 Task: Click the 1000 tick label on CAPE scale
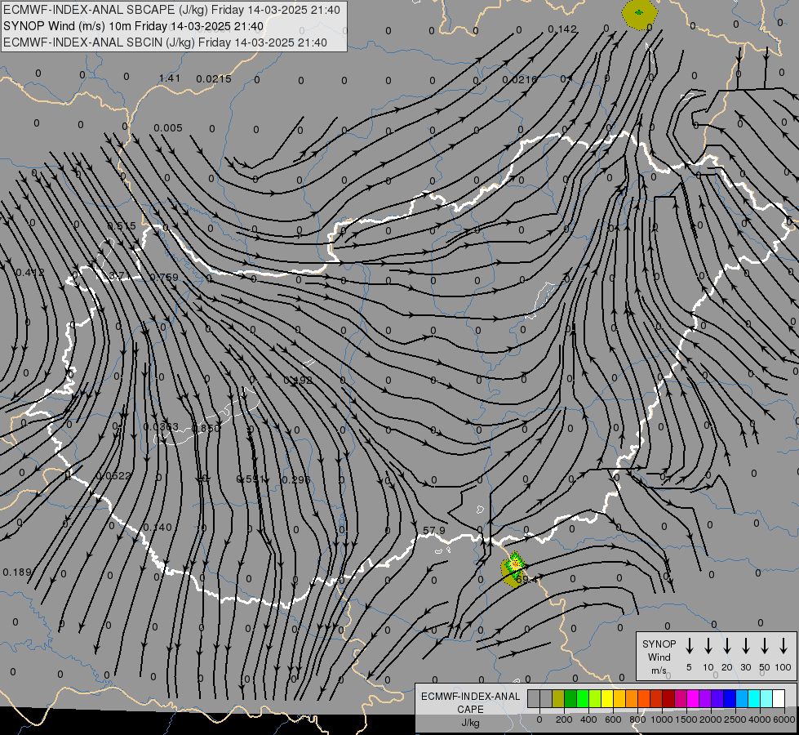coord(661,719)
